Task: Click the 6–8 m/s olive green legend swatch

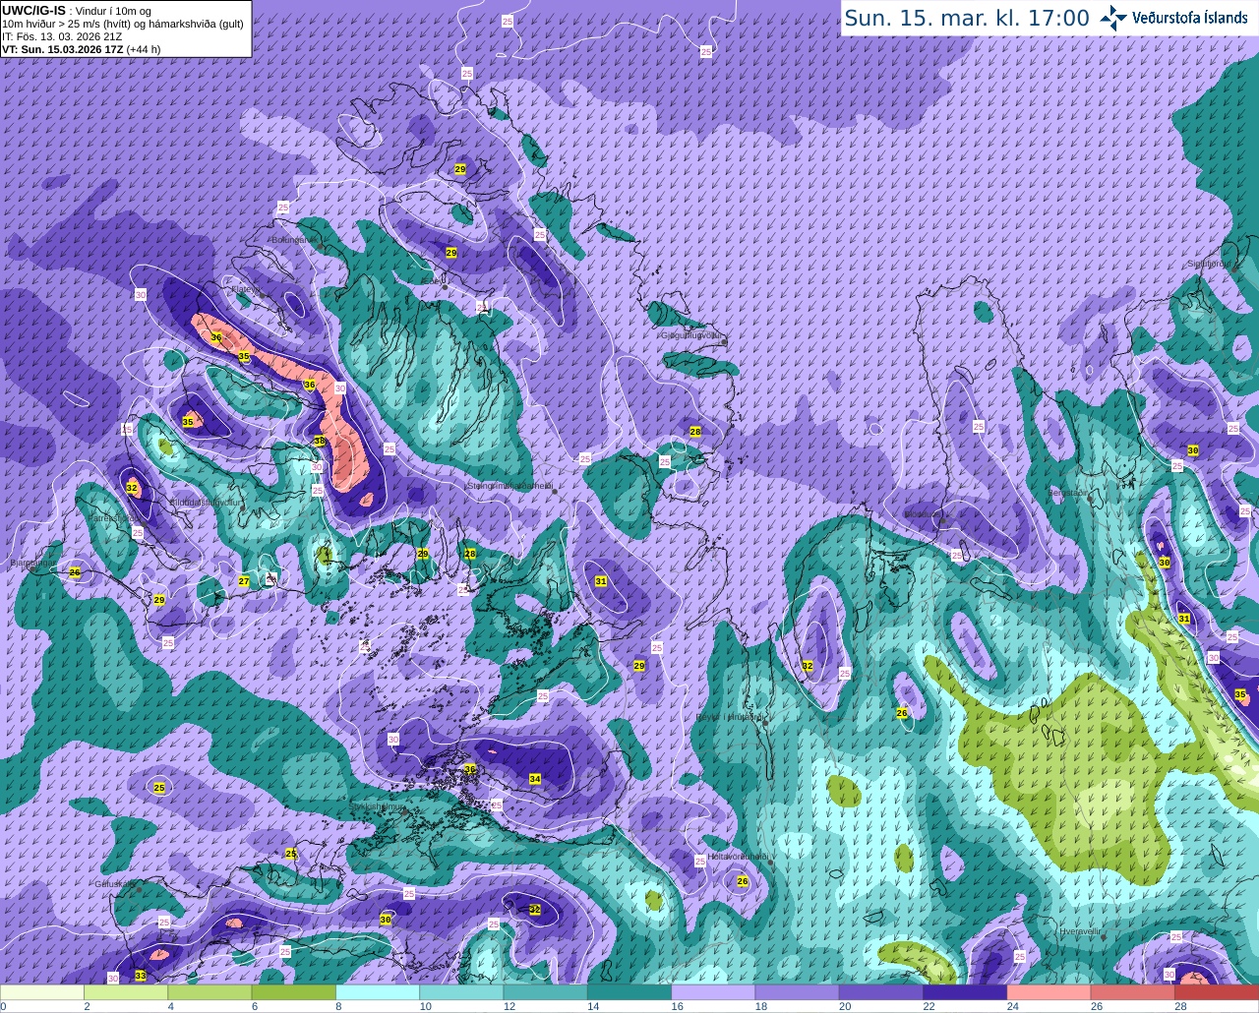Action: 294,992
